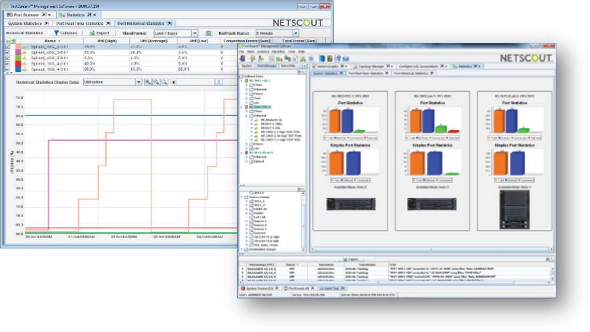This screenshot has height=332, width=590.
Task: Click the Export button in the back window
Action: (x=100, y=33)
